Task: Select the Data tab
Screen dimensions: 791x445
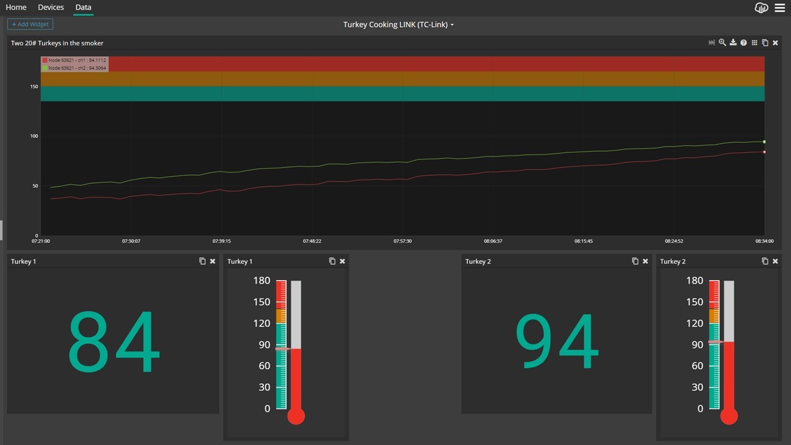Action: point(83,7)
